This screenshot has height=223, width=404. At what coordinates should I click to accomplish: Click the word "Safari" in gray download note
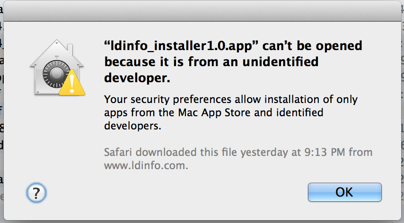point(118,152)
